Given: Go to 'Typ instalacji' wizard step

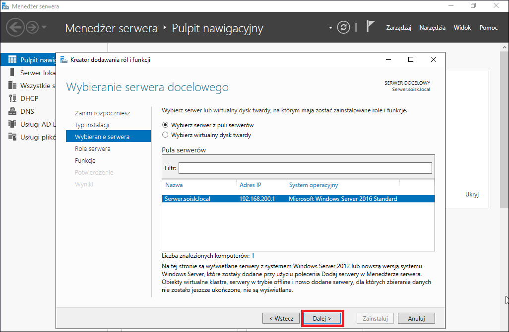Looking at the screenshot, I should [92, 125].
